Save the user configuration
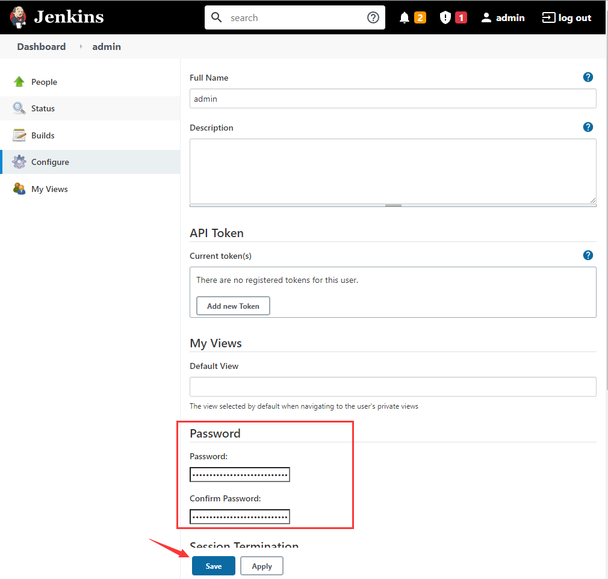This screenshot has height=579, width=608. 213,566
